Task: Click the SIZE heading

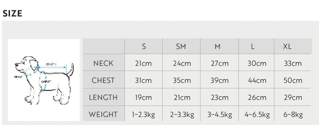Action: point(12,14)
